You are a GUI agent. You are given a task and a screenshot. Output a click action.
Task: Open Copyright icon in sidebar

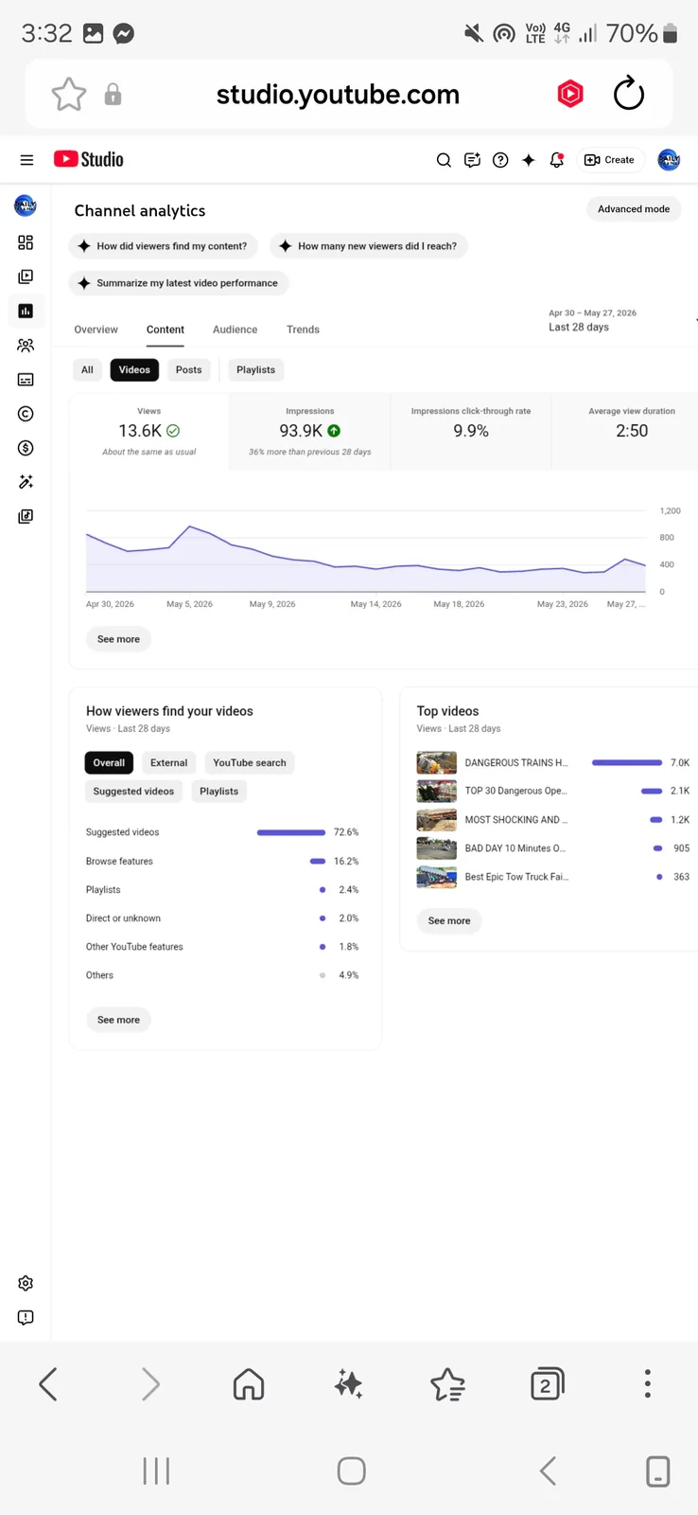26,414
